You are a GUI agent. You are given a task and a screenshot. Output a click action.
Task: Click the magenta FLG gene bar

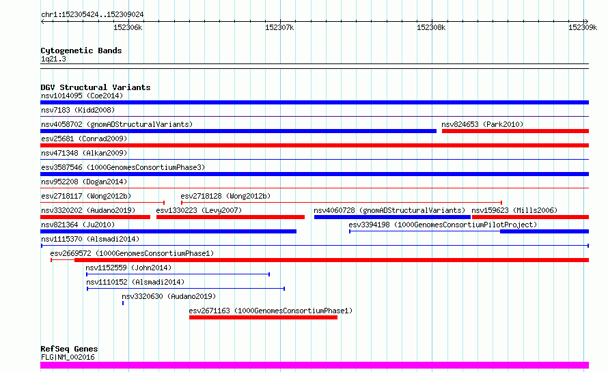314,365
